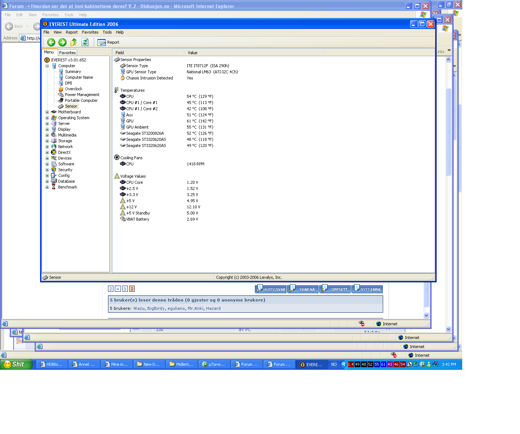
Task: Switch to the HDBits taskbar button
Action: click(52, 365)
